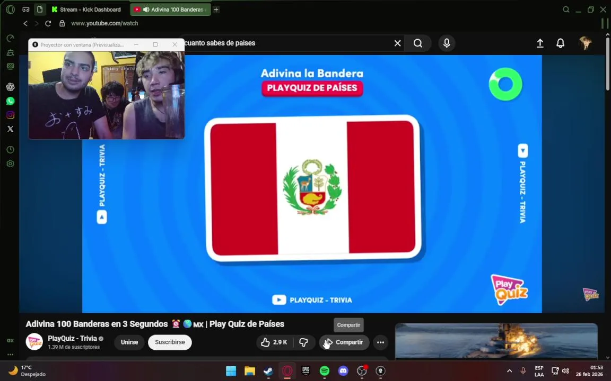Open the browser tab search magnifier
This screenshot has height=381, width=611.
[566, 10]
